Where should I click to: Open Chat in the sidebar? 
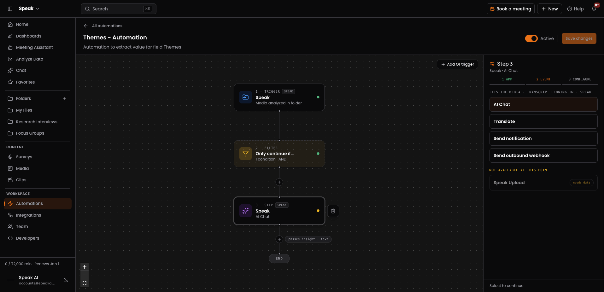(38, 70)
